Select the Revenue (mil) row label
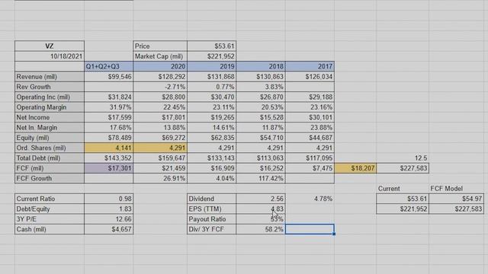This screenshot has height=274, width=488. click(50, 77)
